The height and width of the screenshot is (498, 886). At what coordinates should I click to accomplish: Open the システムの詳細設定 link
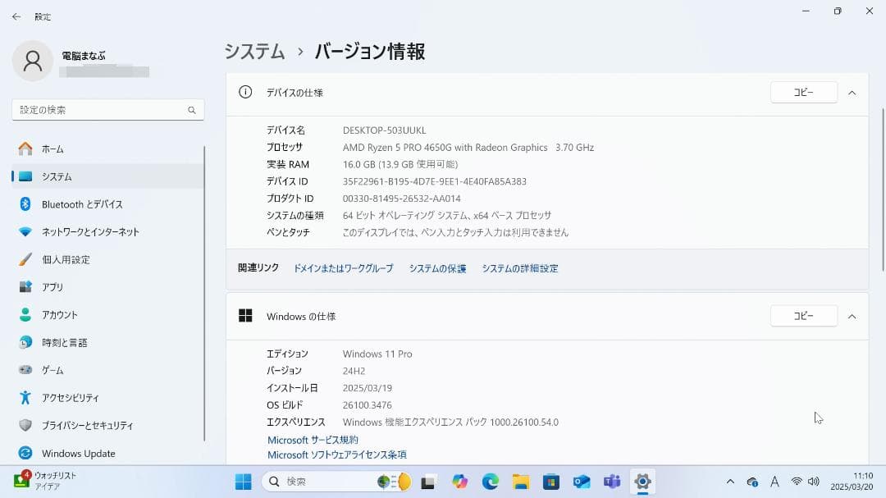(519, 268)
